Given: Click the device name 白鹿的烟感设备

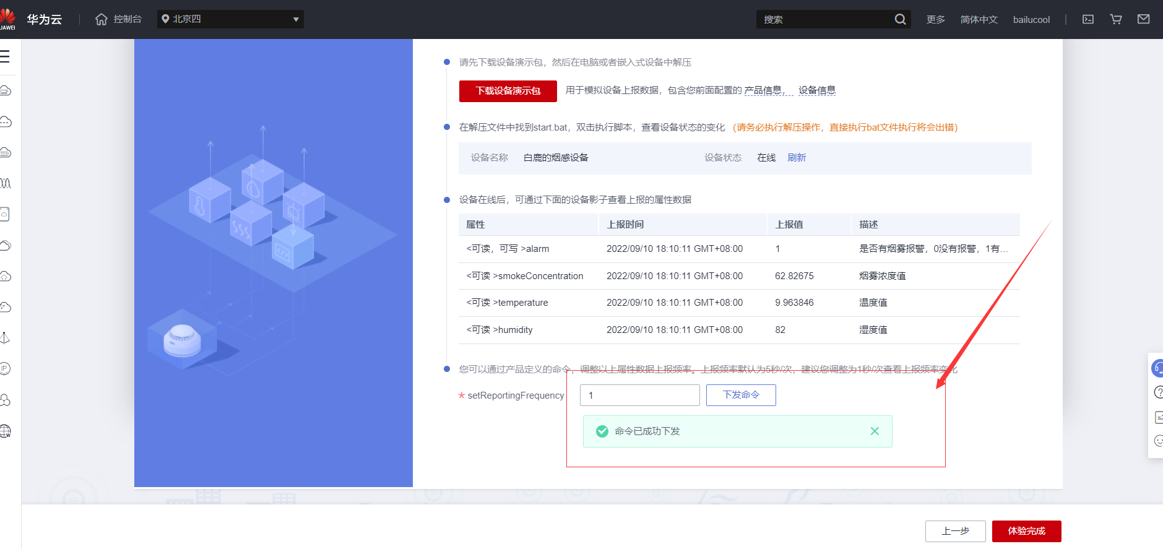Looking at the screenshot, I should 556,158.
